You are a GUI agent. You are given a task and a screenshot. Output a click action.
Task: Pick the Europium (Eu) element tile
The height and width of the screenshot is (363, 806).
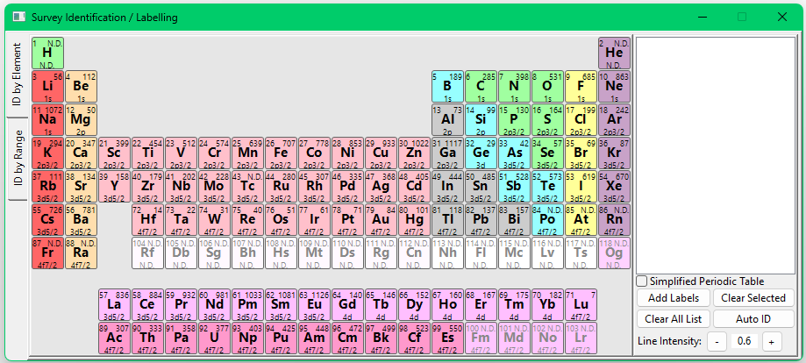[x=315, y=305]
